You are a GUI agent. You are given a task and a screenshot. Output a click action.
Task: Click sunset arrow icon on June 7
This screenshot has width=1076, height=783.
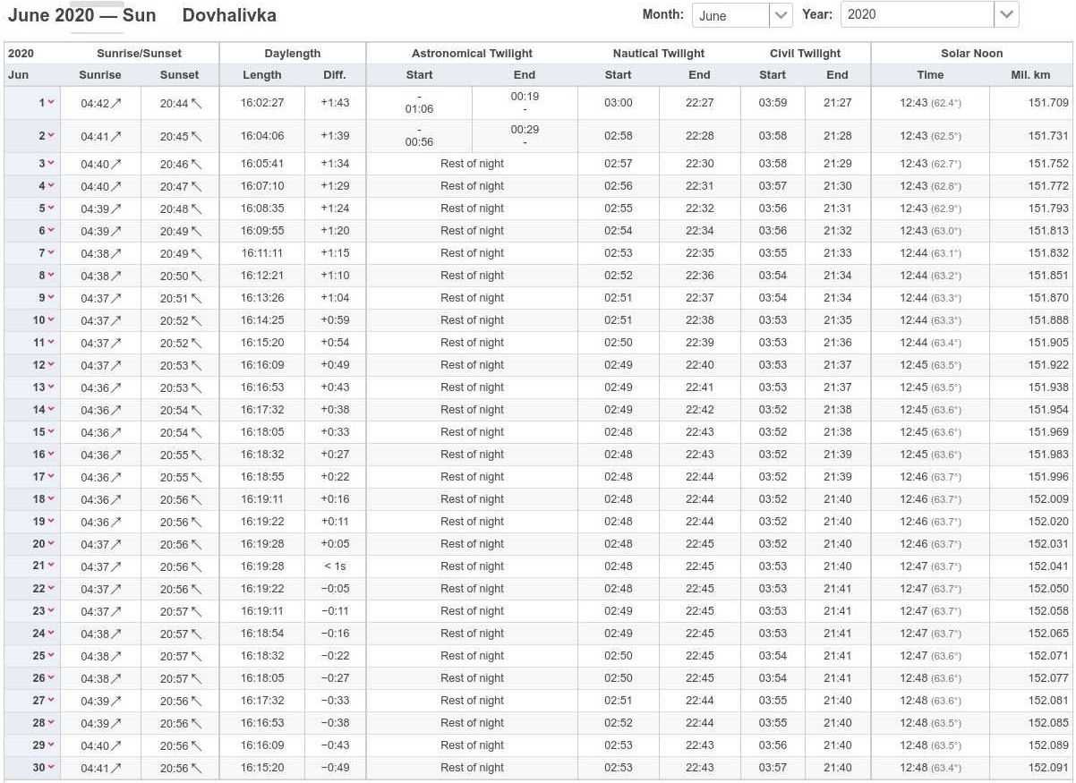click(x=197, y=254)
